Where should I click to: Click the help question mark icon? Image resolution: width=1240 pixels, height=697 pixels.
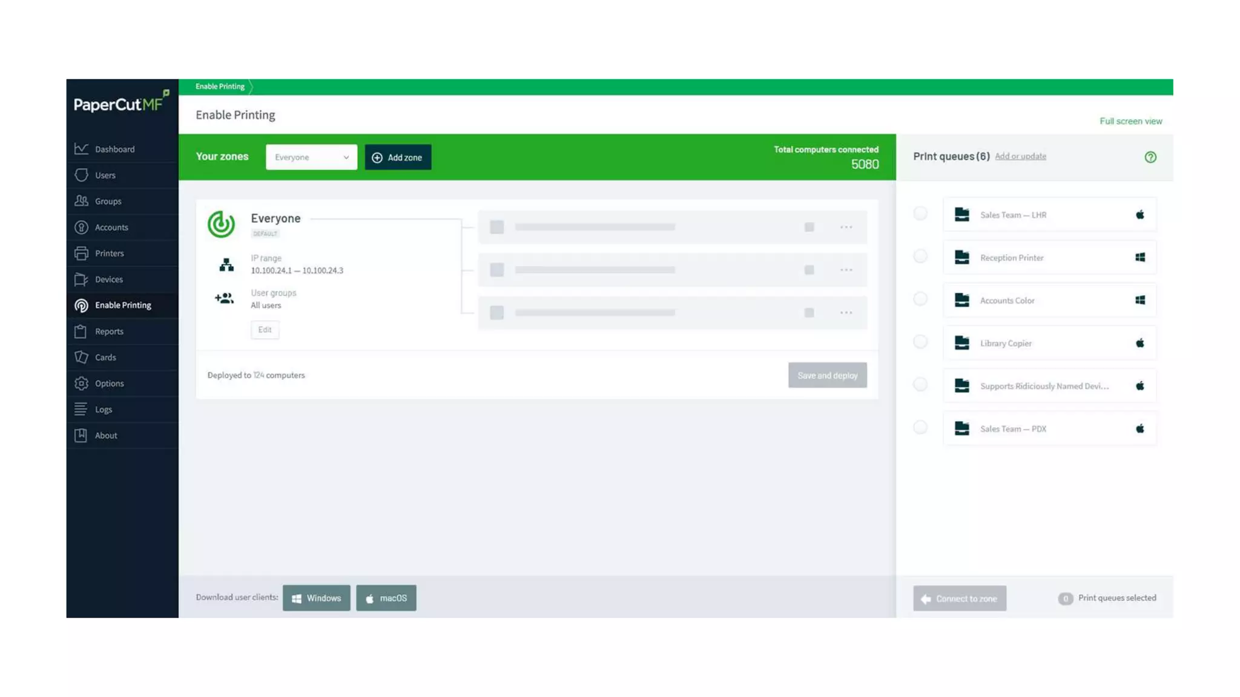coord(1150,157)
